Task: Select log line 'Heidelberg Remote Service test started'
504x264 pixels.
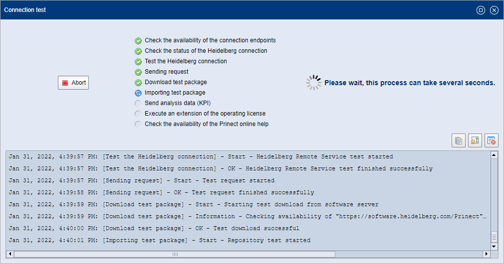Action: pos(201,156)
